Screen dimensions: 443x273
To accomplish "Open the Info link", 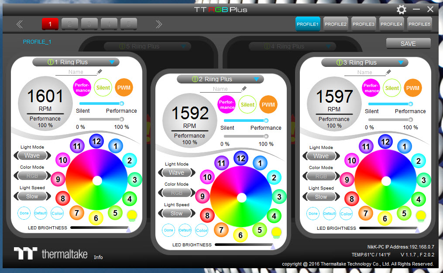I will pyautogui.click(x=98, y=257).
